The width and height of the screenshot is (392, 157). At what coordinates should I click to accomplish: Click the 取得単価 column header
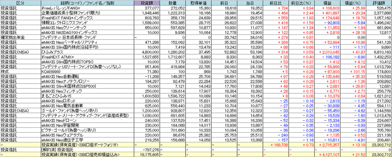coord(198,2)
